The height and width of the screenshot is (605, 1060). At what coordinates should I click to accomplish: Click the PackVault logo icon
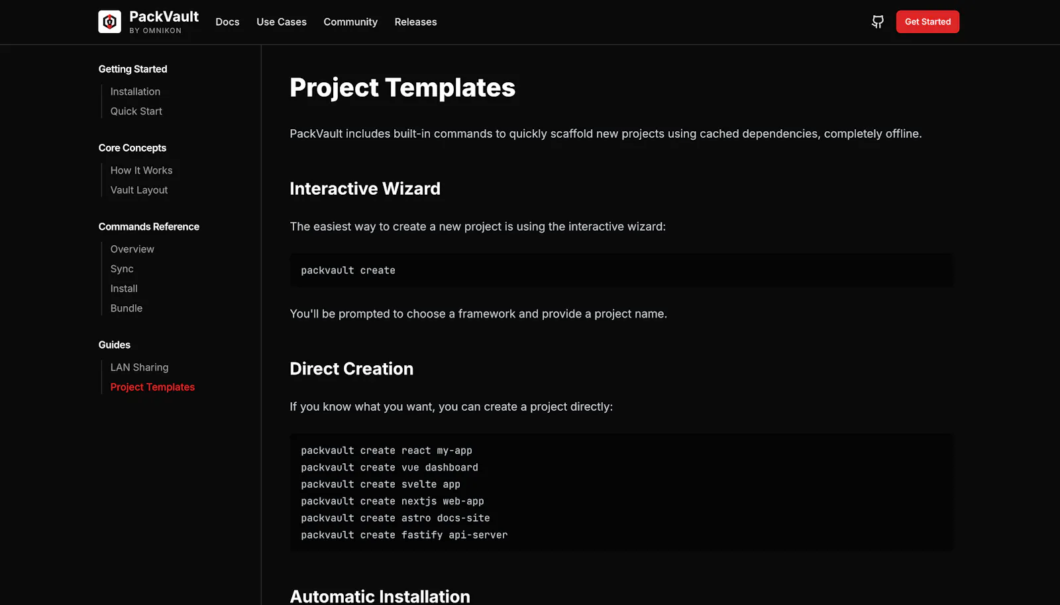click(109, 22)
